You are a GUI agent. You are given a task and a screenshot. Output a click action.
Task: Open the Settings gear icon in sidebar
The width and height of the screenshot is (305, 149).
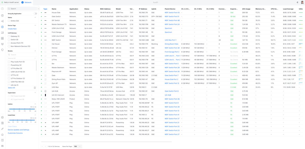click(x=2, y=117)
